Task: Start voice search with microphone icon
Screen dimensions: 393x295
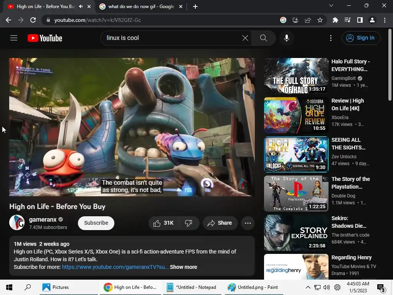Action: [287, 38]
